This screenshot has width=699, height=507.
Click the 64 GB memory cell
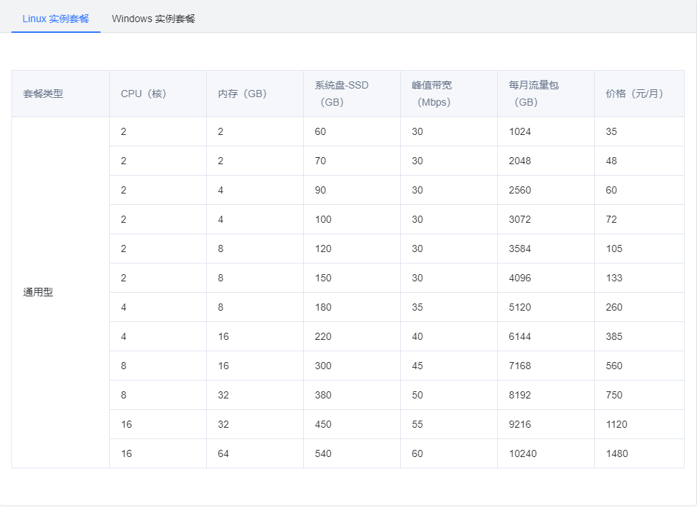[223, 453]
